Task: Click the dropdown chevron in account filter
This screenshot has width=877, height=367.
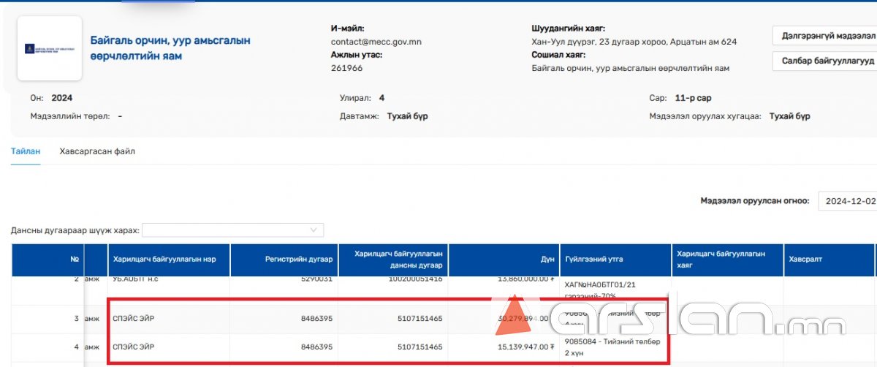Action: click(314, 230)
